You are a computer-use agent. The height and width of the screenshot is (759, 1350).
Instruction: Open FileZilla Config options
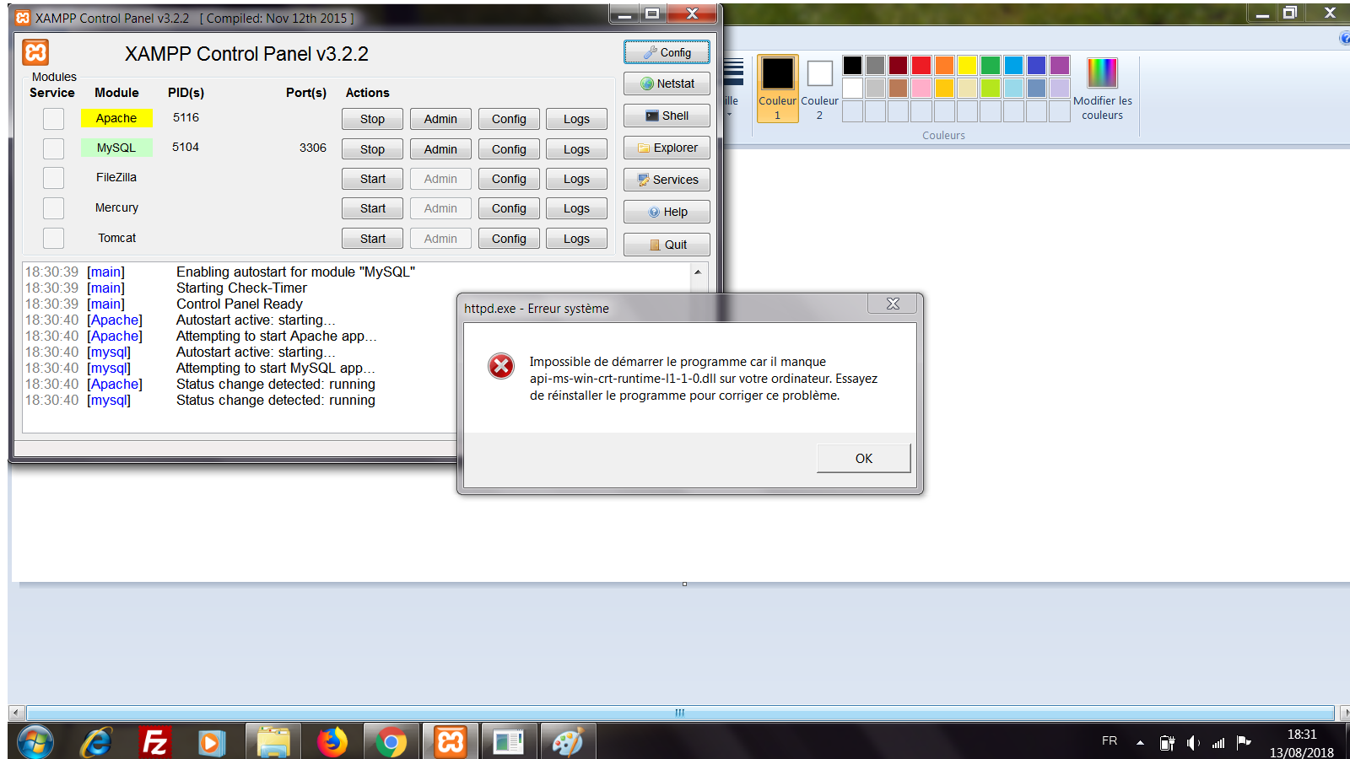[509, 179]
